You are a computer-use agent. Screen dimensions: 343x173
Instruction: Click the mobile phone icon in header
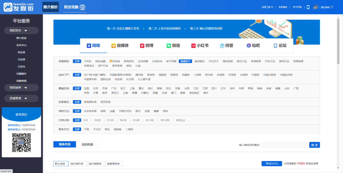click(x=308, y=7)
